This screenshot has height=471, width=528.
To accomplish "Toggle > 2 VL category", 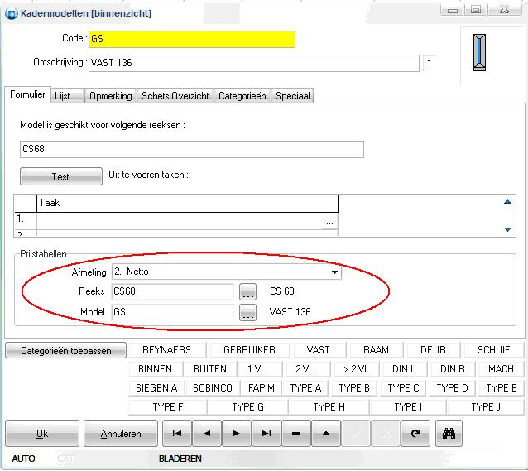I will pos(356,369).
